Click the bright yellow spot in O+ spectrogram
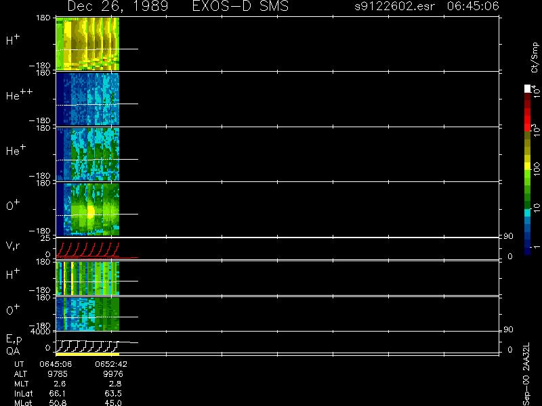The height and width of the screenshot is (406, 542). tap(91, 211)
